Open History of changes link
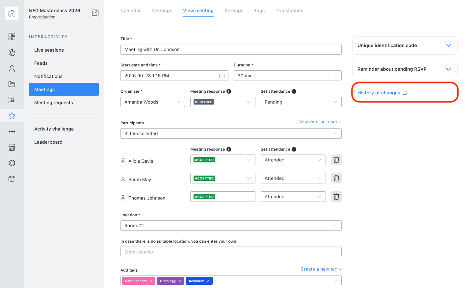The image size is (474, 288). tap(382, 93)
